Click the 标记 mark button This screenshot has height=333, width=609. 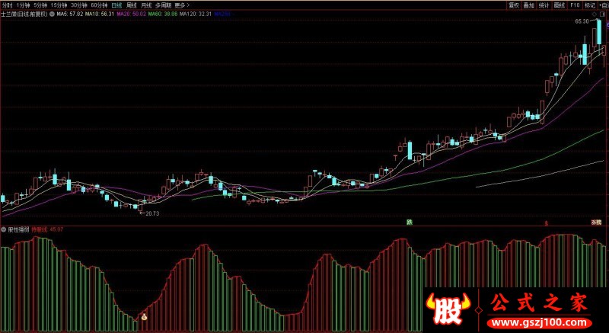(590, 5)
